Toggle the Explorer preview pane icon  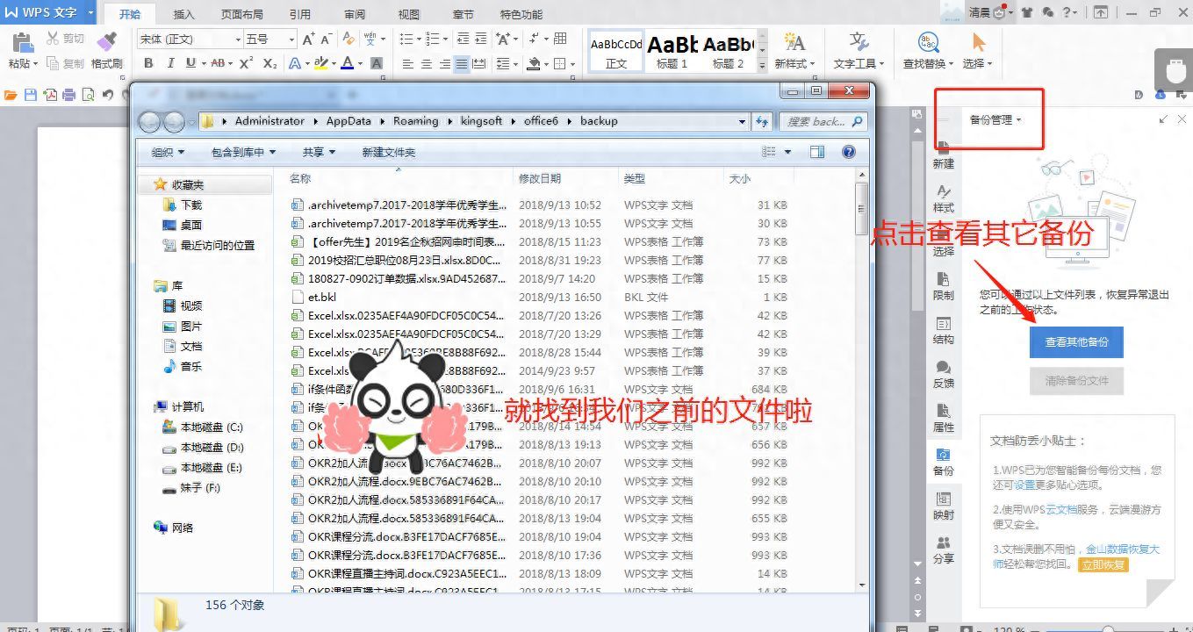click(x=817, y=152)
